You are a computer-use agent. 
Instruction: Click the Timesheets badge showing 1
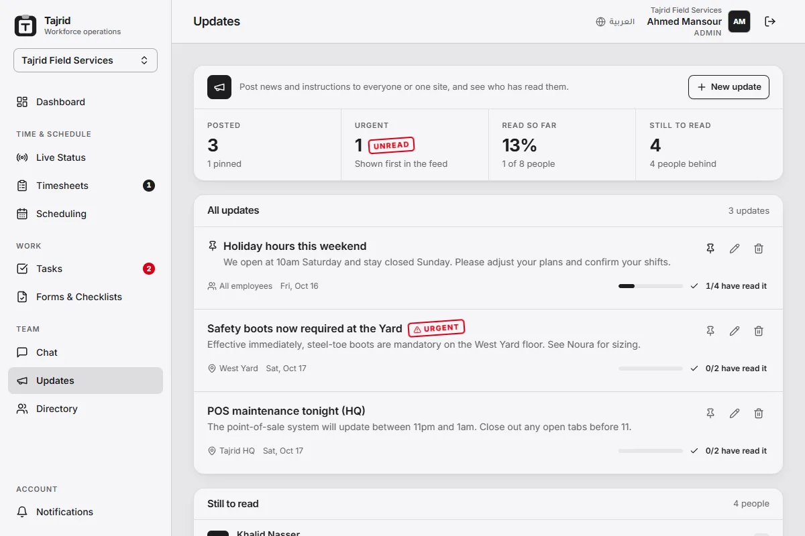[x=149, y=186]
